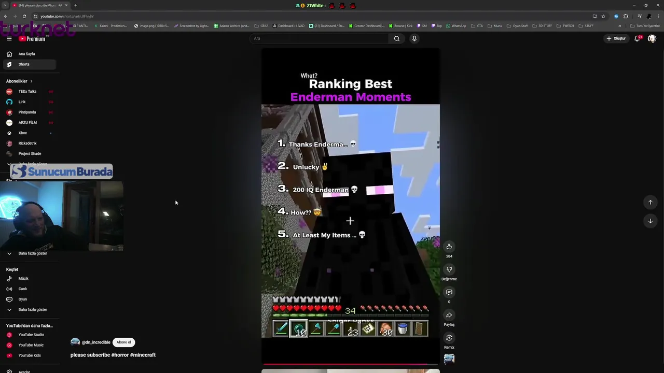664x373 pixels.
Task: Open YouTube Kids link
Action: point(29,355)
